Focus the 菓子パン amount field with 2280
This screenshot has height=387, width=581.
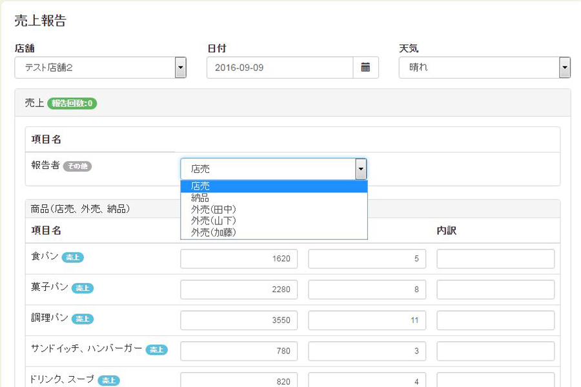click(x=239, y=290)
